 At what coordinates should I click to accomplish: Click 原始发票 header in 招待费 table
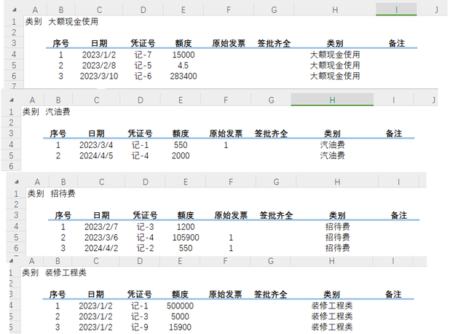tap(231, 216)
